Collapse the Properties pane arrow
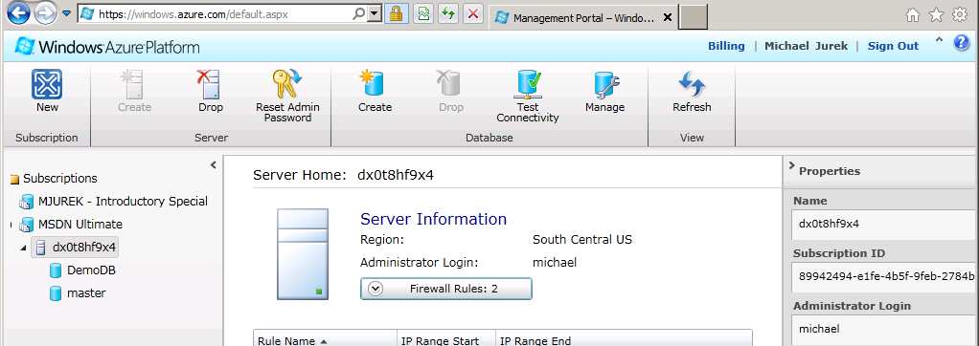 (791, 165)
